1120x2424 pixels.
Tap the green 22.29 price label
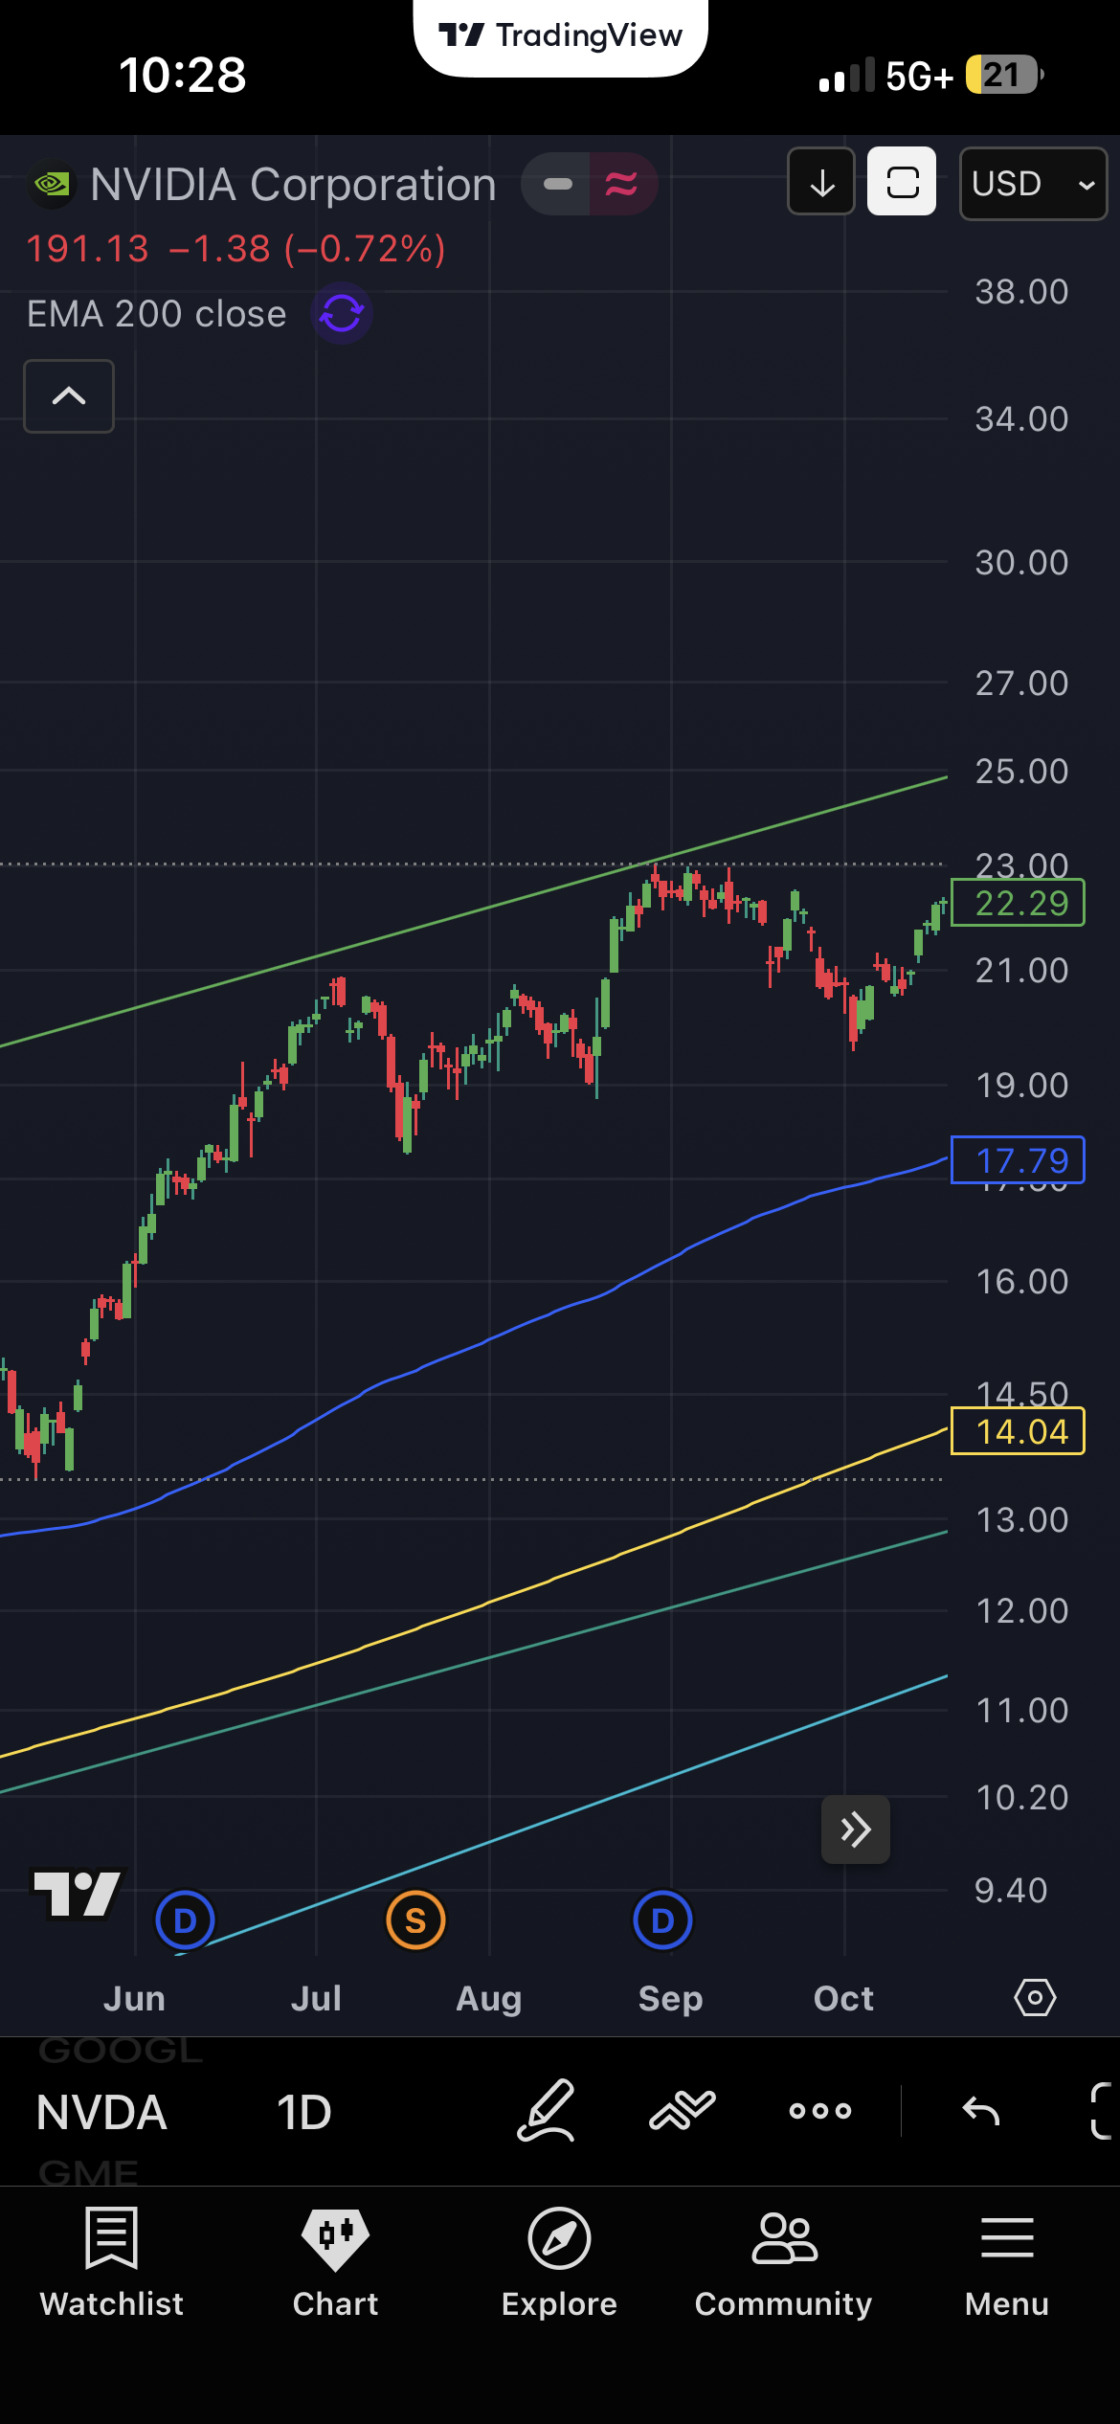tap(1018, 903)
